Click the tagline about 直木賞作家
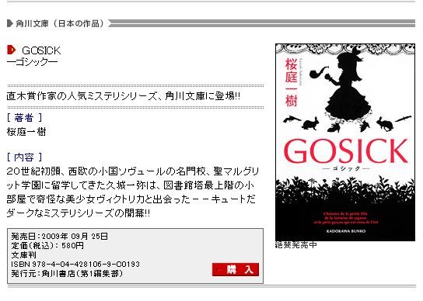 click(x=123, y=96)
